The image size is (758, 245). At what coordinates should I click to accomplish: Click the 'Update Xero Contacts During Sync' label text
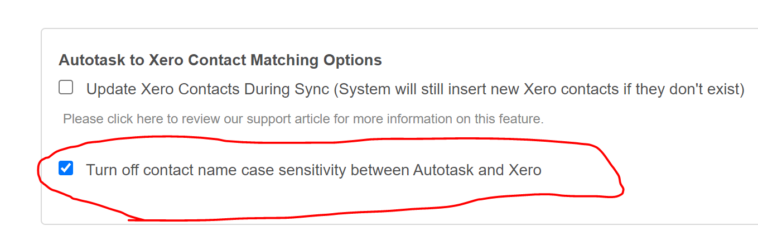pos(207,89)
